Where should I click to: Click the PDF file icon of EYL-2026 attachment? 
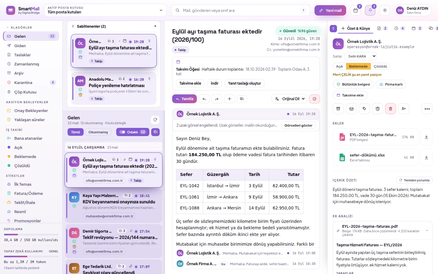coord(342,137)
